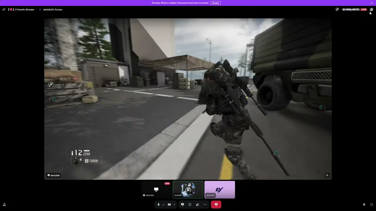Open the microphone options dropdown arrow
This screenshot has height=211, width=376.
[x=163, y=205]
